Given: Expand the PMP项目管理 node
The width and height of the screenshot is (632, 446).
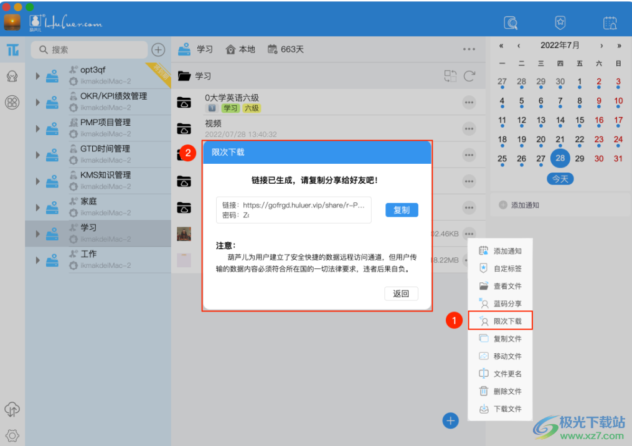Looking at the screenshot, I should point(37,129).
